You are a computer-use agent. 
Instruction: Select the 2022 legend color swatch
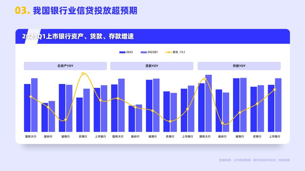point(122,52)
